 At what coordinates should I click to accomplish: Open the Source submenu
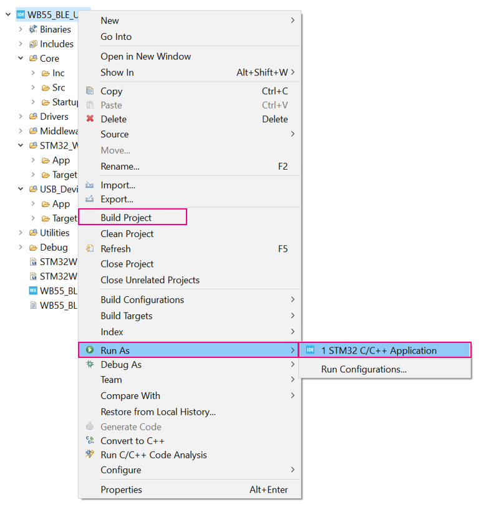point(190,134)
